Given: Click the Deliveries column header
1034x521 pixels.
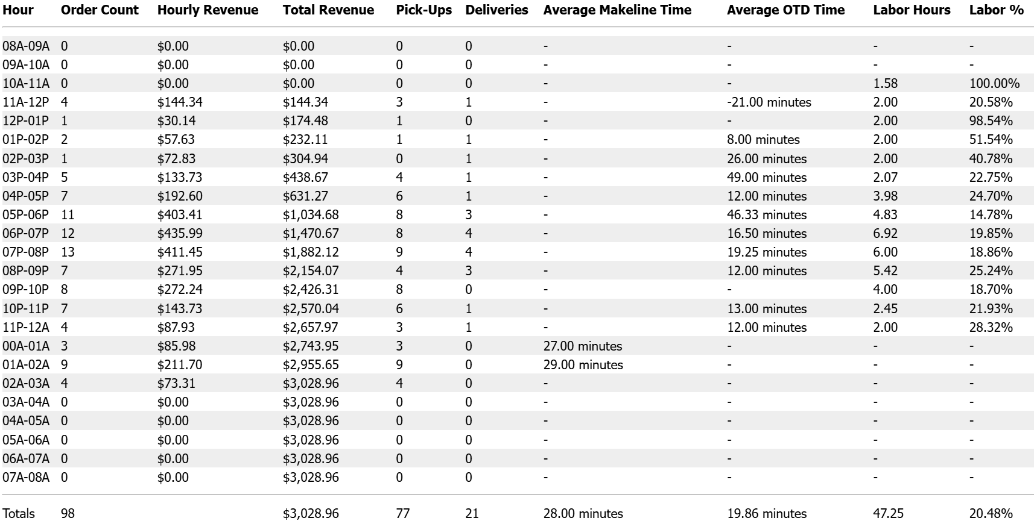Looking at the screenshot, I should coord(496,10).
